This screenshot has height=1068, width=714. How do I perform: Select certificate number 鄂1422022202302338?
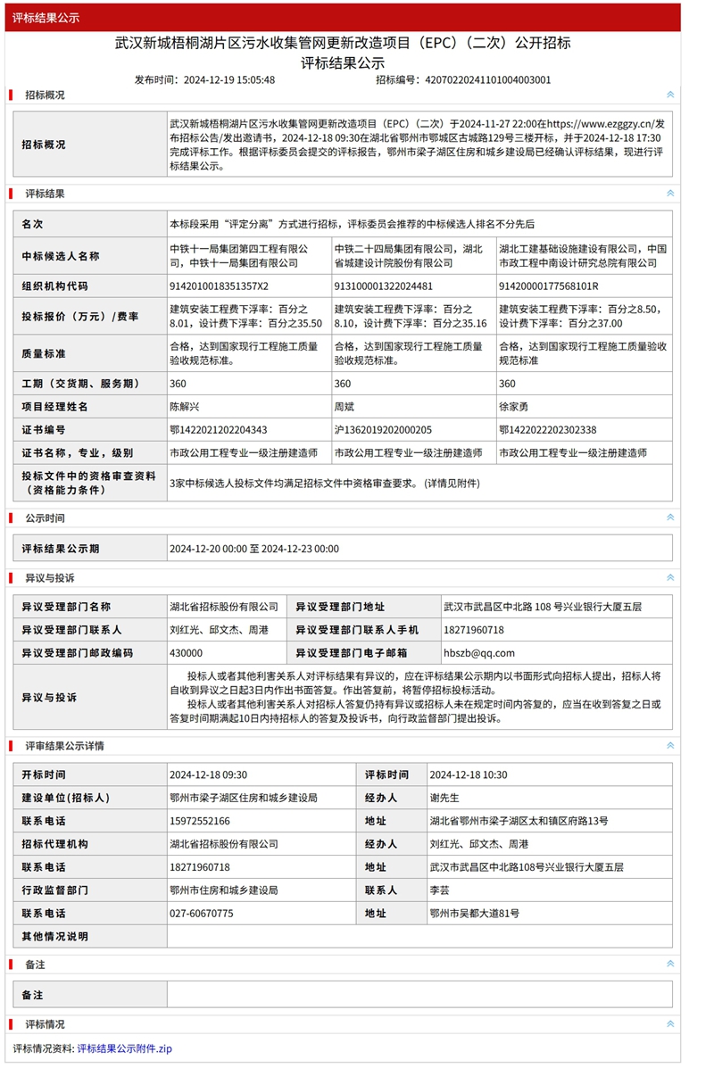548,430
